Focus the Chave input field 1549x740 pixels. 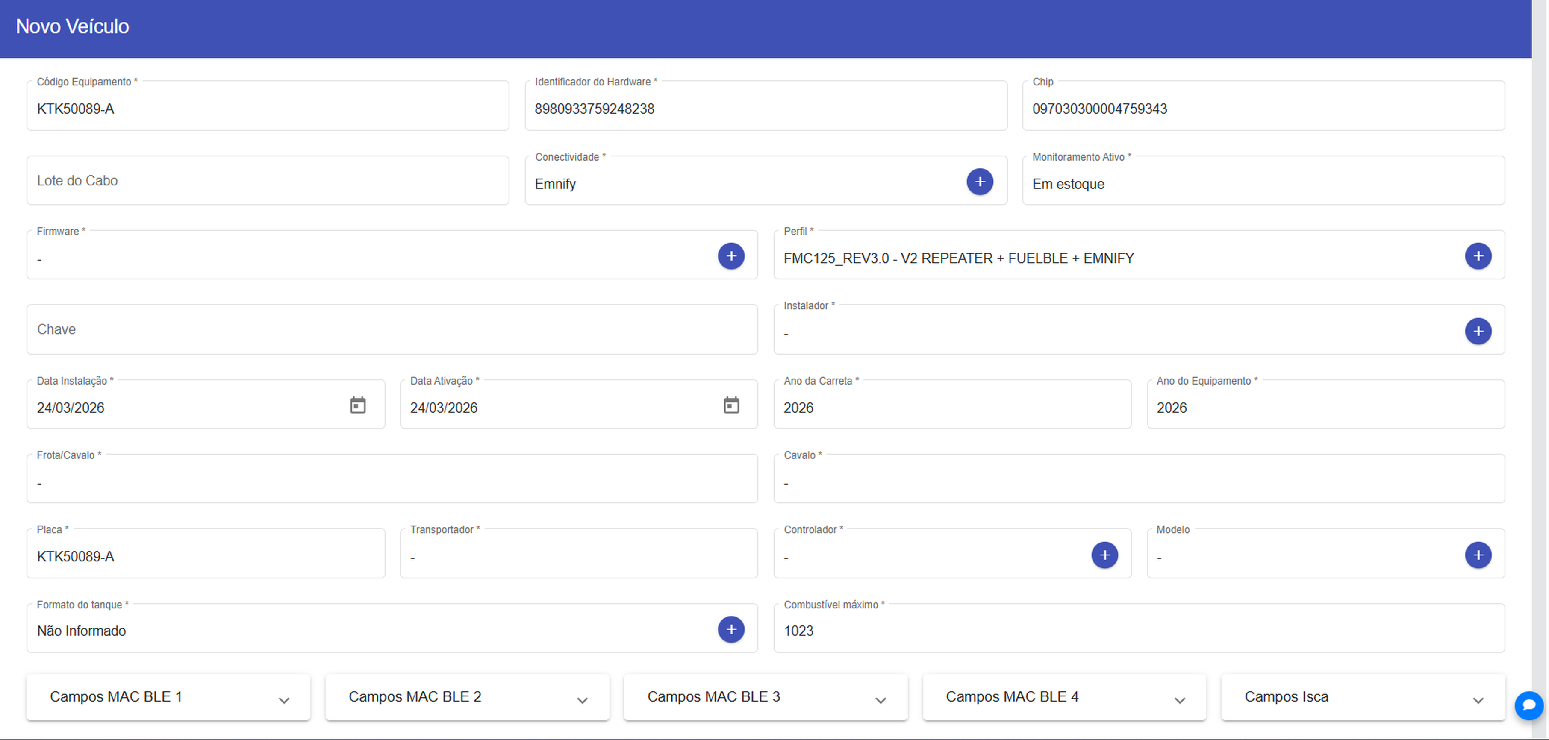pos(392,329)
